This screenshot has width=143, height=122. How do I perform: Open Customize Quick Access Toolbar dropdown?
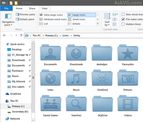tap(20, 3)
